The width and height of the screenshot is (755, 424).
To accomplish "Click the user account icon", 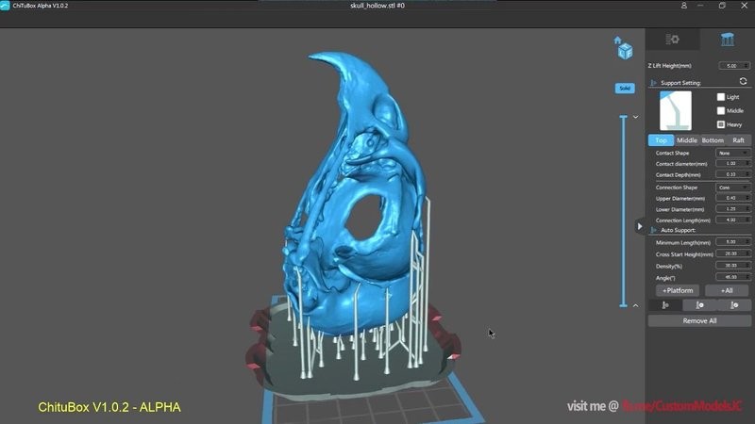I will pos(683,6).
